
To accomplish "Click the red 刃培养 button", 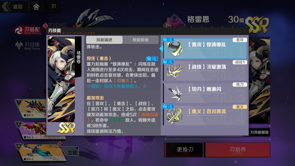I will pos(238,150).
